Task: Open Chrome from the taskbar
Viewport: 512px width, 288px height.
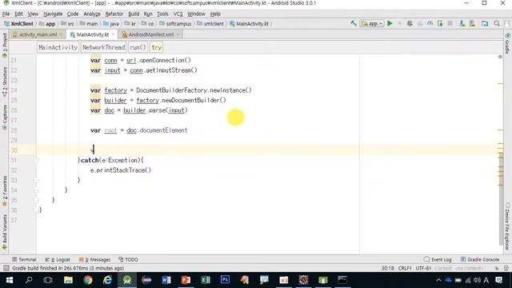Action: [x=88, y=280]
